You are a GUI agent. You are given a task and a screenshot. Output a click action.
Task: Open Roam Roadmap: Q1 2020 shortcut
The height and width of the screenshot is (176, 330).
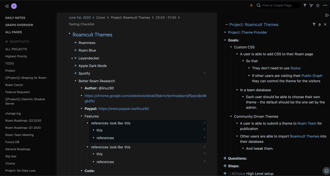(x=23, y=128)
